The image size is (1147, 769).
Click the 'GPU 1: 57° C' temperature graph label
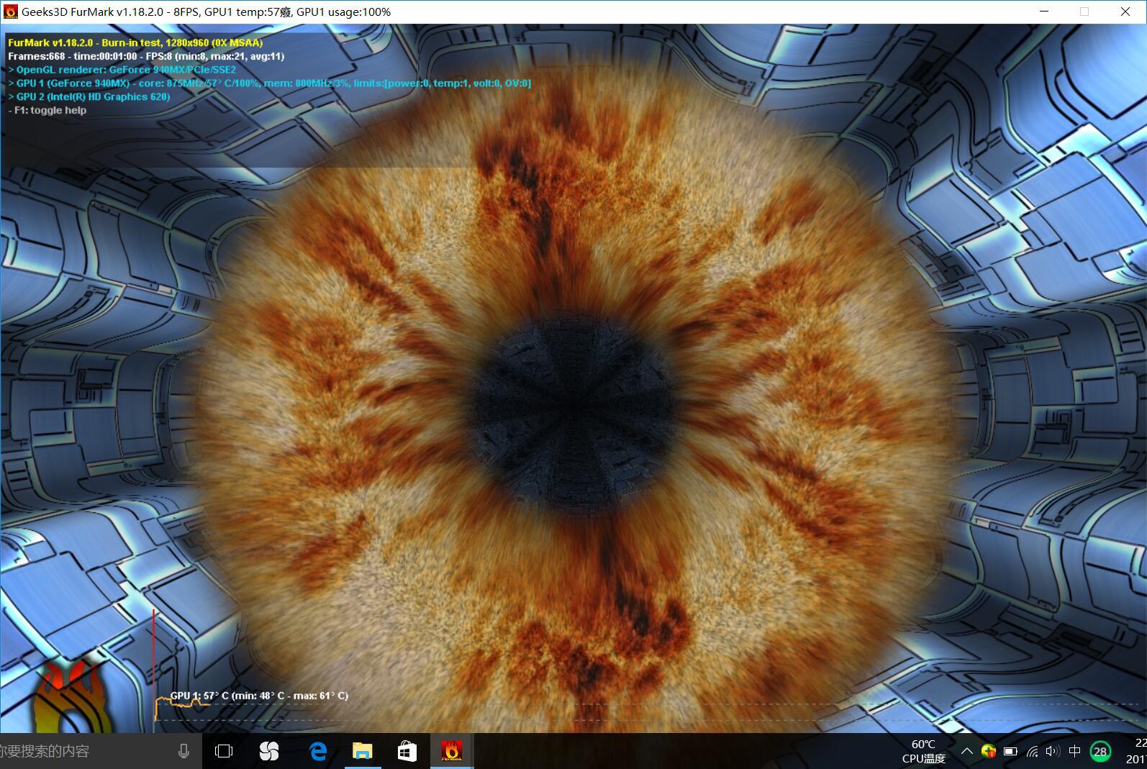pos(259,696)
